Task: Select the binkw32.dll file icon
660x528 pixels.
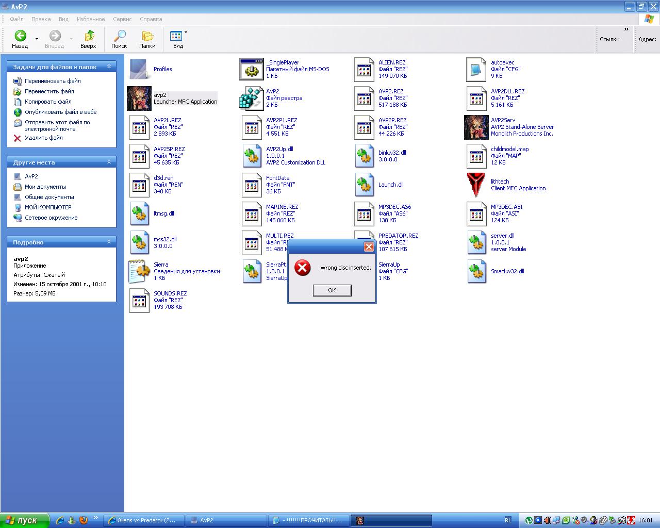Action: 364,156
